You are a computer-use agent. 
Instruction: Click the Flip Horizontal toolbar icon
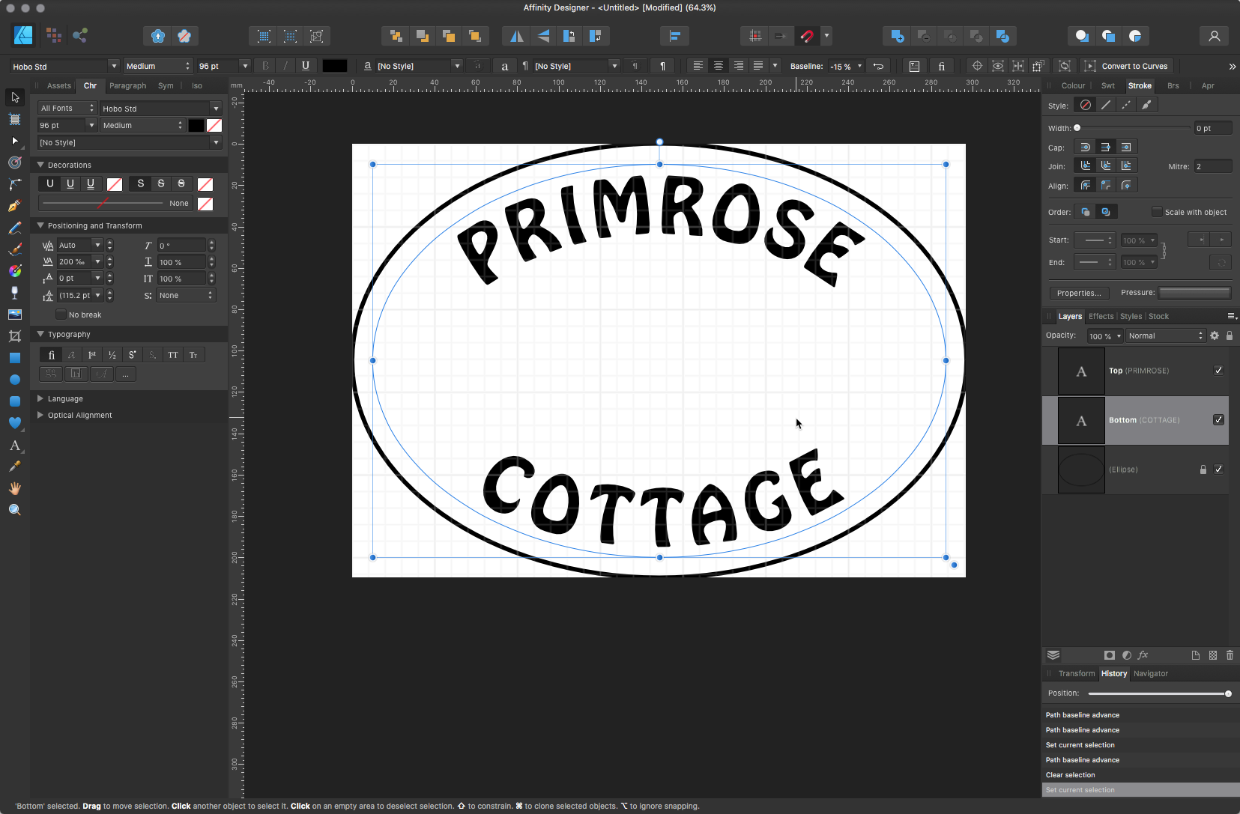pos(517,36)
